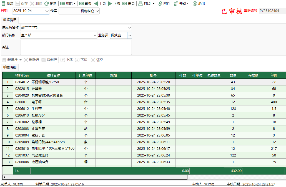Click the 退出 (Exit) toolbar icon

pyautogui.click(x=198, y=4)
